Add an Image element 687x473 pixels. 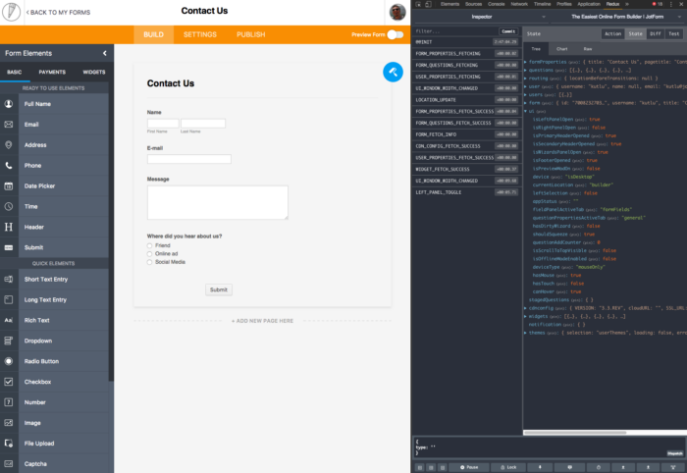click(x=54, y=423)
